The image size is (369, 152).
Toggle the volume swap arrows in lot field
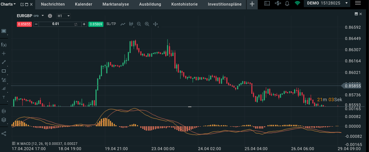tap(76, 24)
